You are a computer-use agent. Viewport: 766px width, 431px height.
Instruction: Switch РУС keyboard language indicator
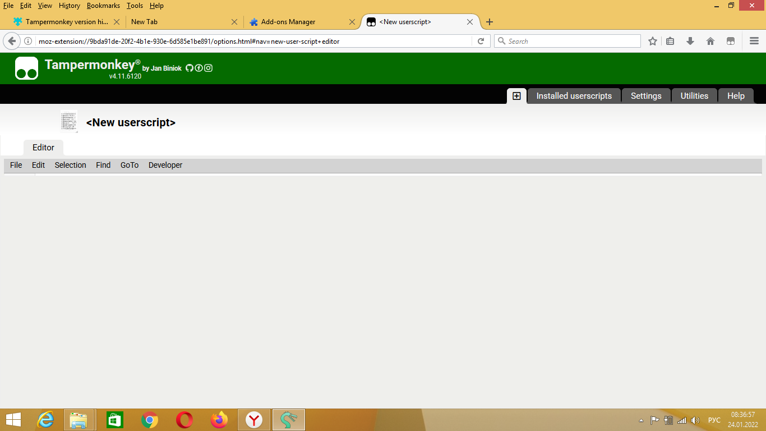[714, 420]
